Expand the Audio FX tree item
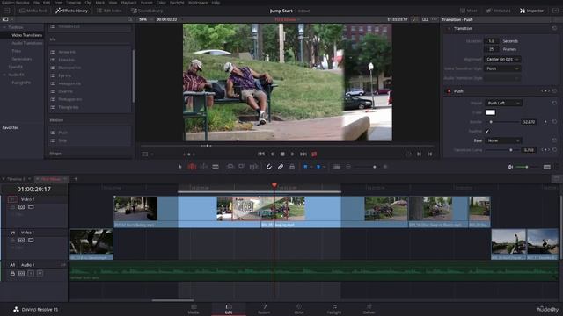Screen dimensions: 563x316 tap(4, 75)
